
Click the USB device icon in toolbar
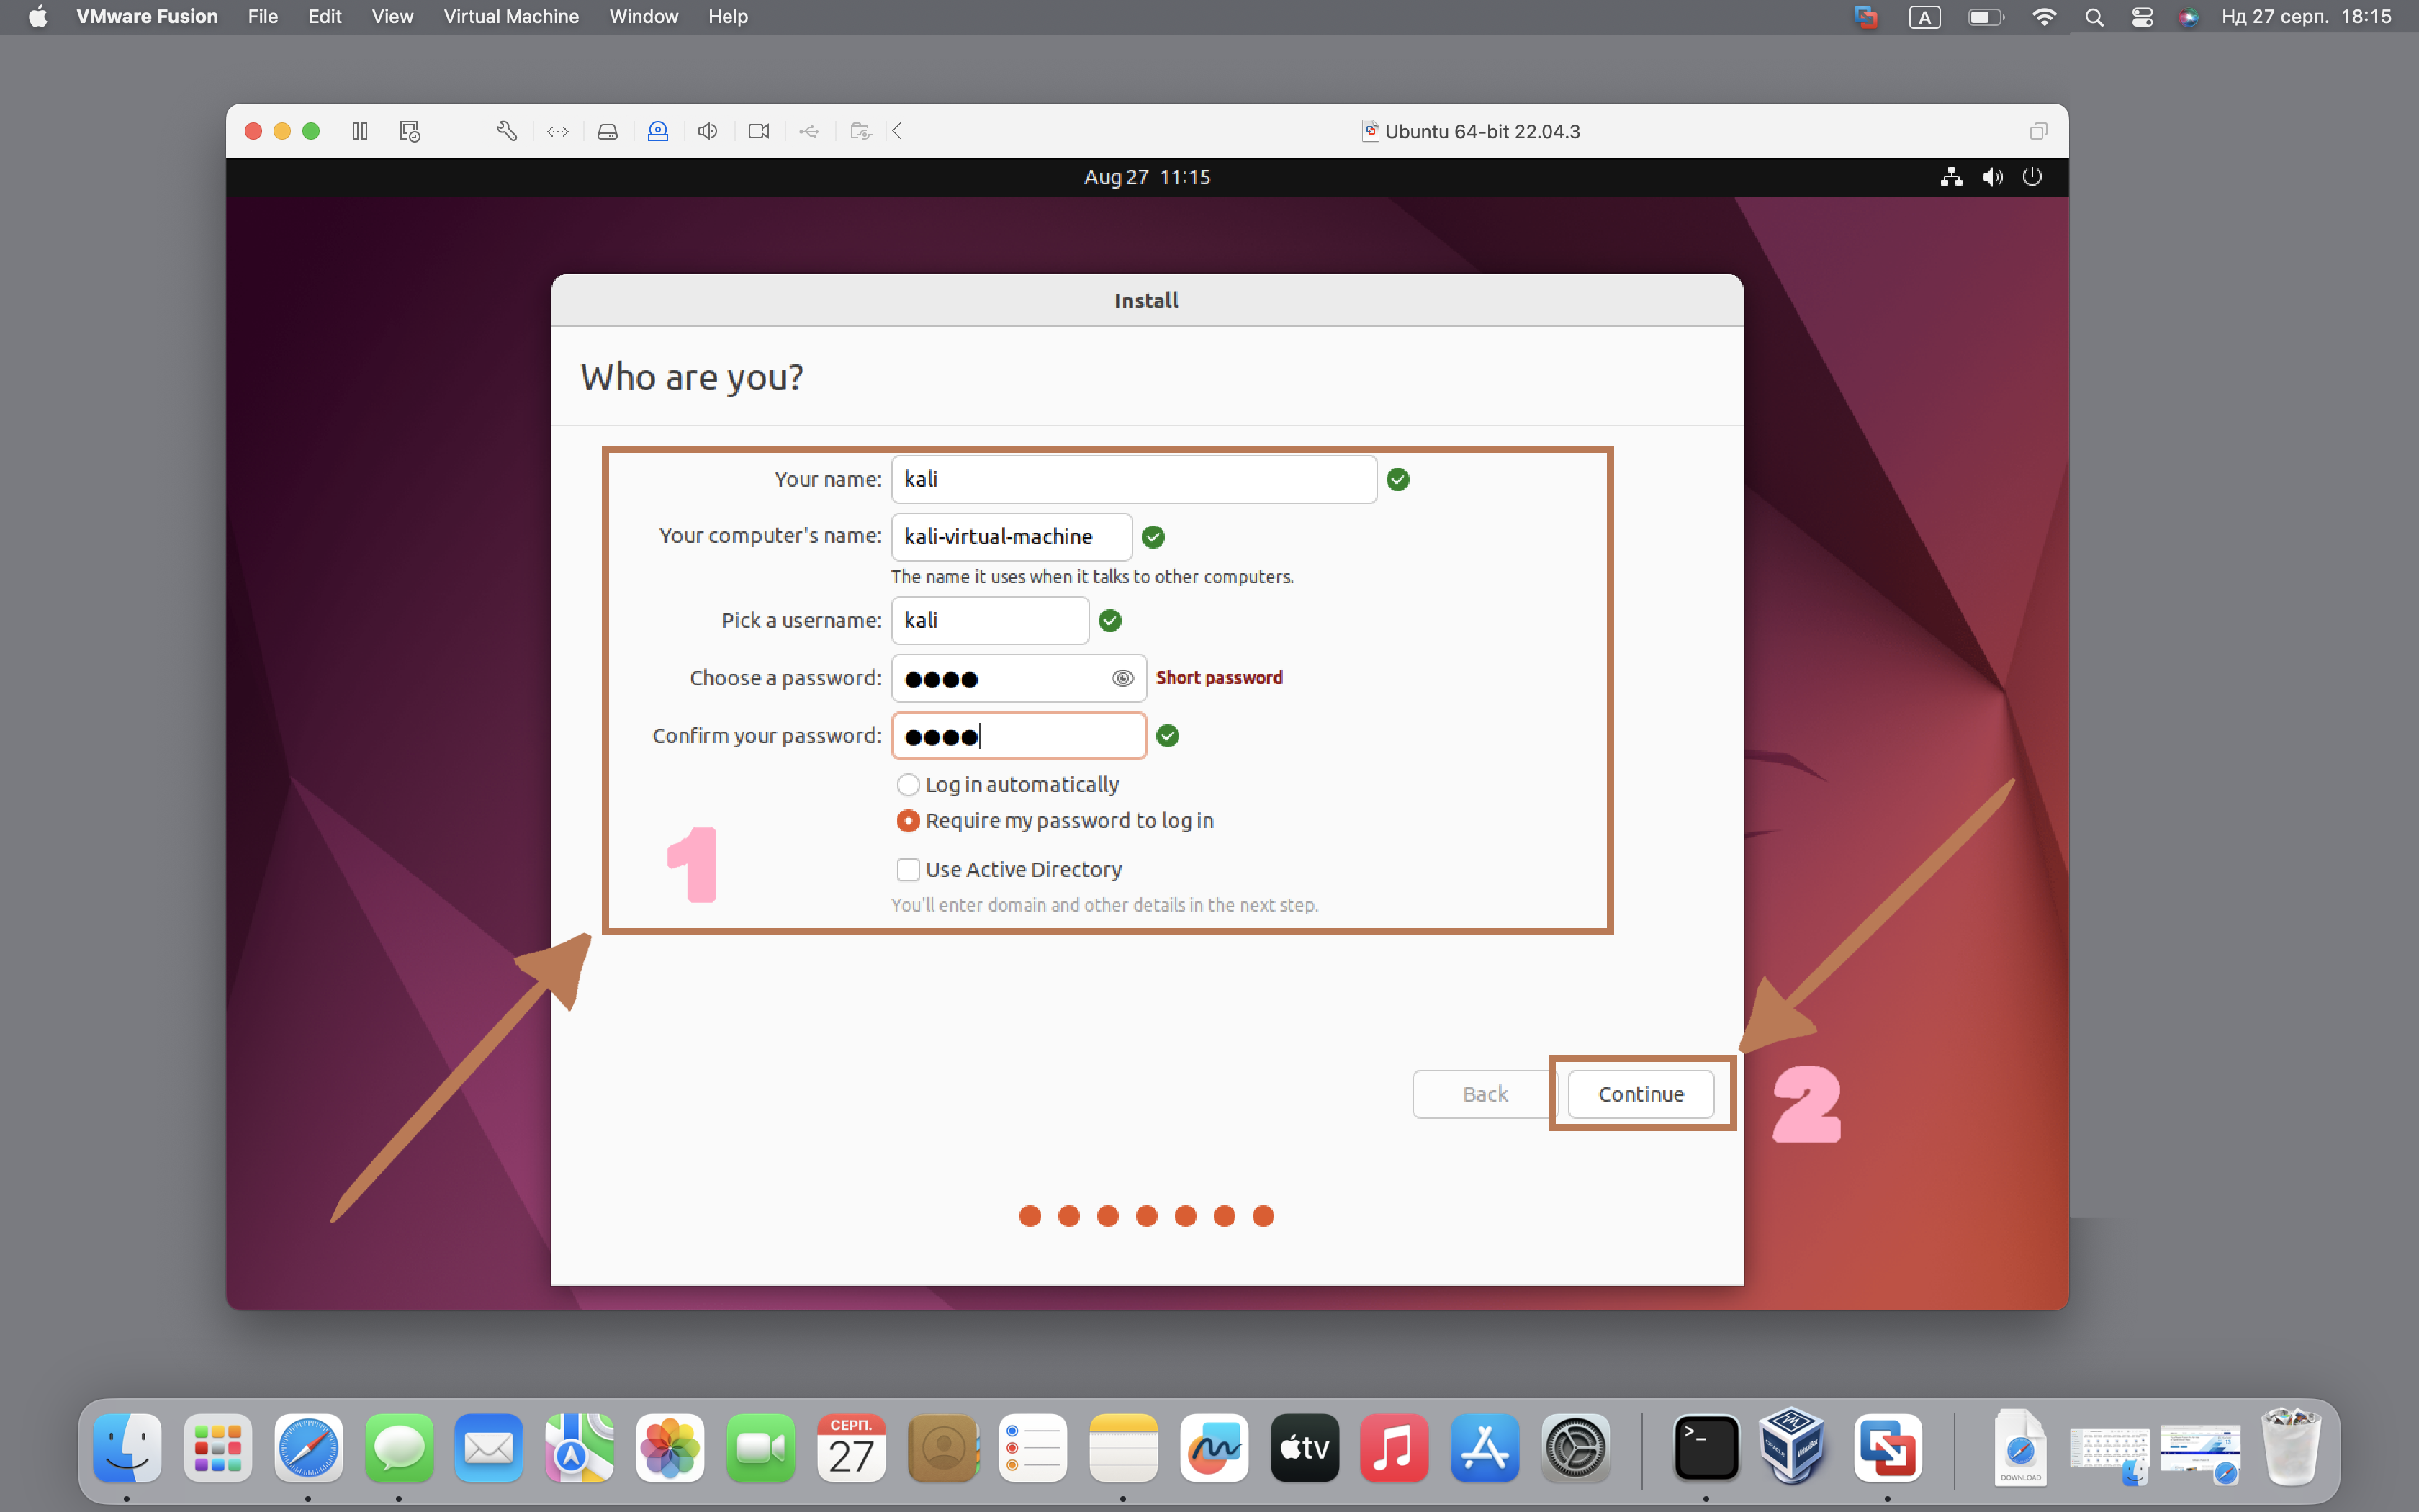810,131
